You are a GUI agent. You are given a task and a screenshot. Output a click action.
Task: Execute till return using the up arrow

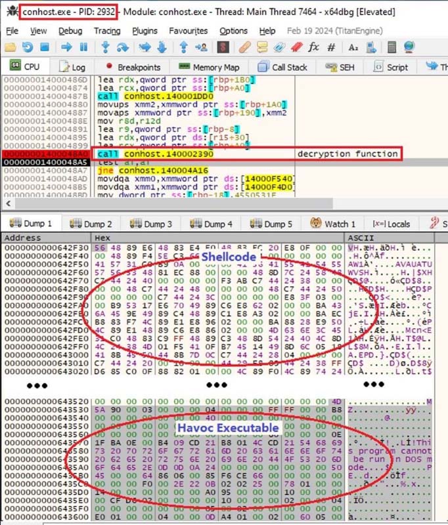184,47
